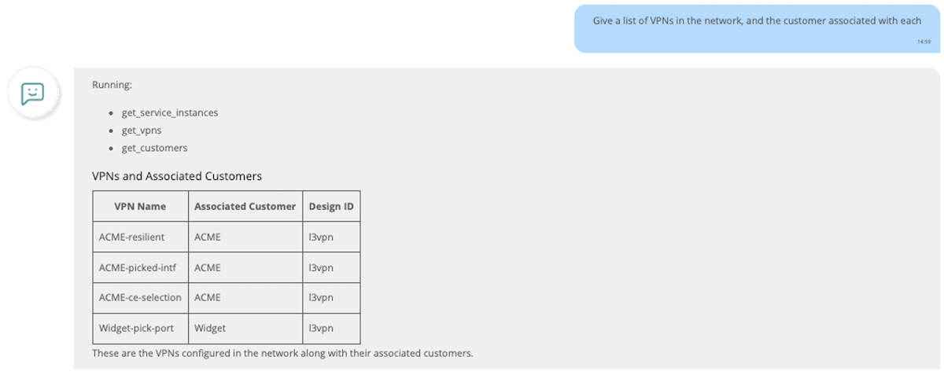Select the ACME-resilient table cell

click(140, 237)
